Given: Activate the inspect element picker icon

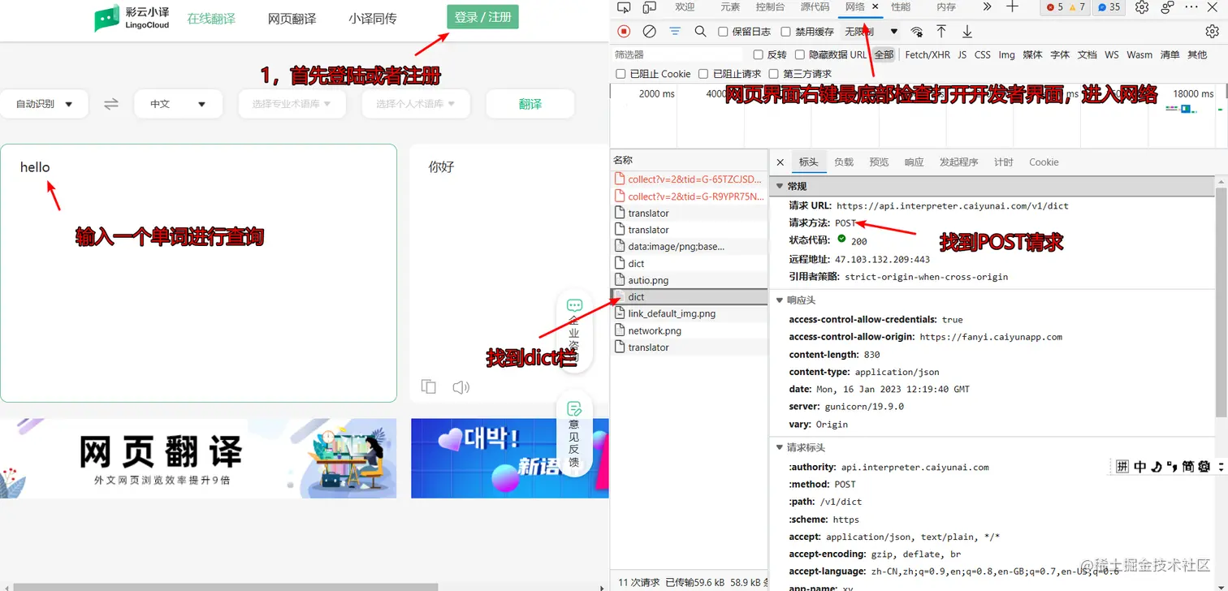Looking at the screenshot, I should (x=624, y=7).
